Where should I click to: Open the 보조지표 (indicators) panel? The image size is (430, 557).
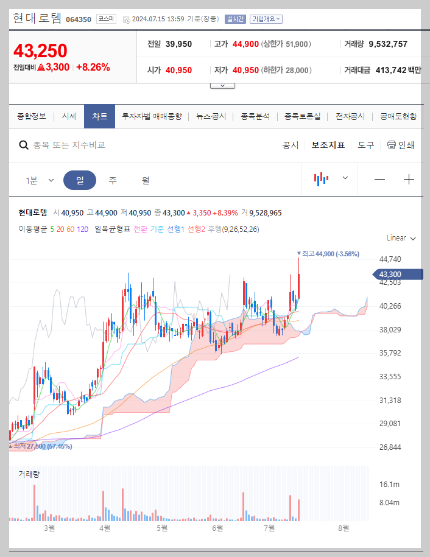329,145
